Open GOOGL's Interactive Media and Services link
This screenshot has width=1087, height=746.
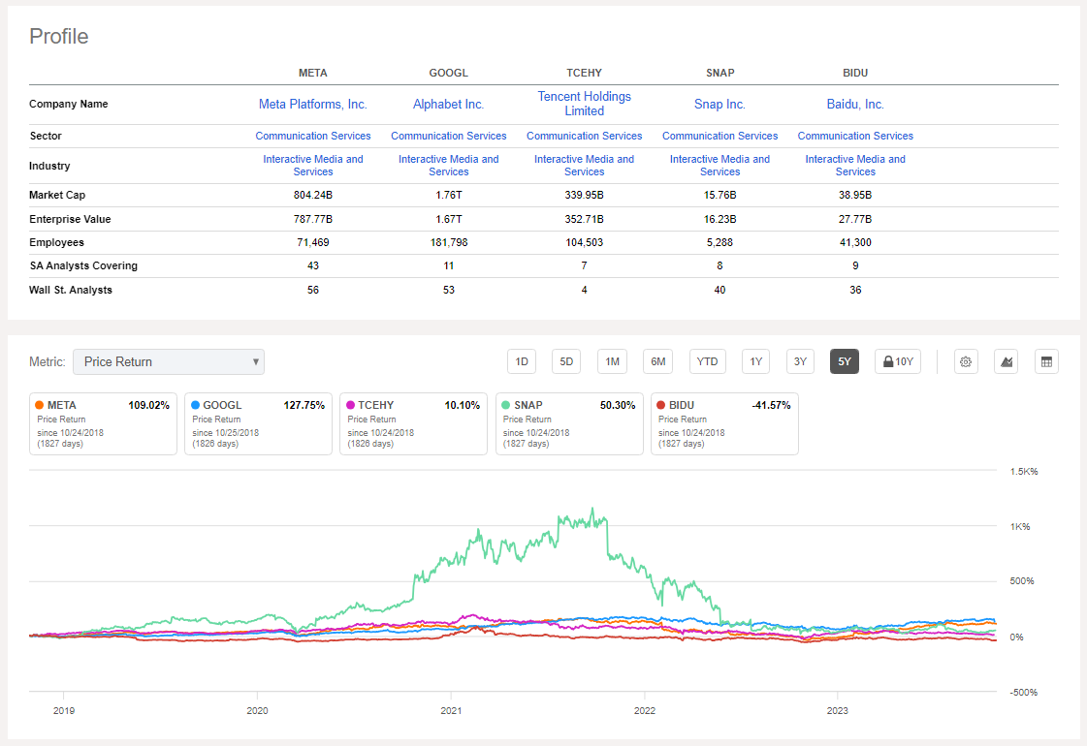coord(449,166)
